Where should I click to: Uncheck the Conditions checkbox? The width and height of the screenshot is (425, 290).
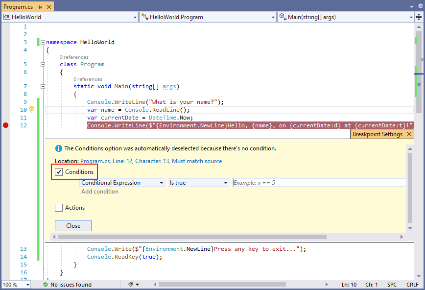[x=59, y=172]
